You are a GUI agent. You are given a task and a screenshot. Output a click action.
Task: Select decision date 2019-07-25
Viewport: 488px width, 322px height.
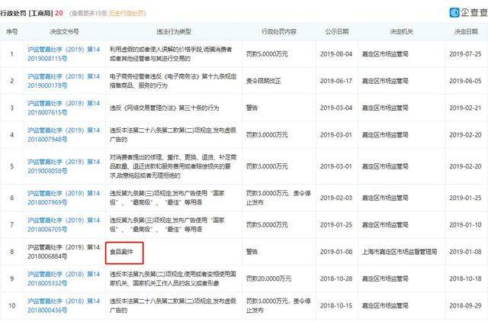pyautogui.click(x=465, y=54)
